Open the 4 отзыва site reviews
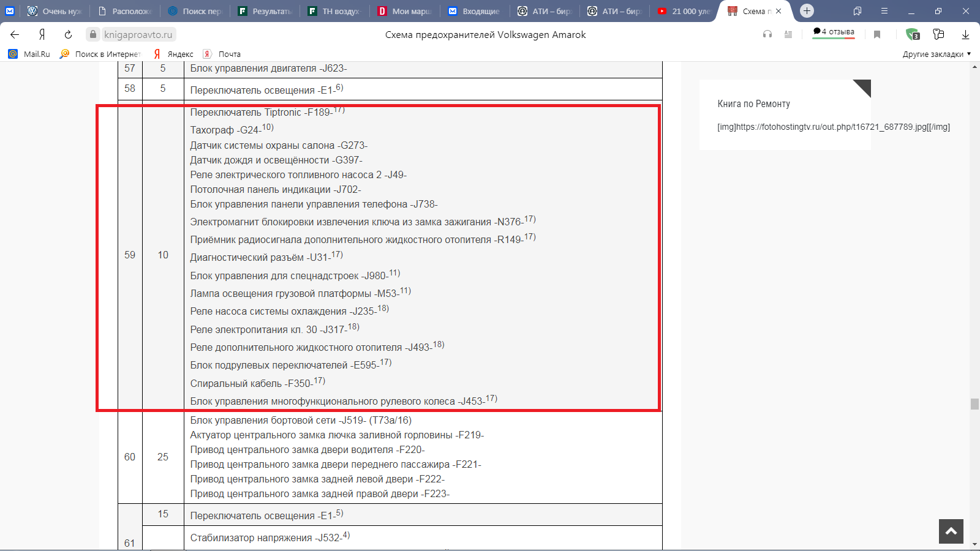Screen dimensions: 980x551 click(x=834, y=32)
